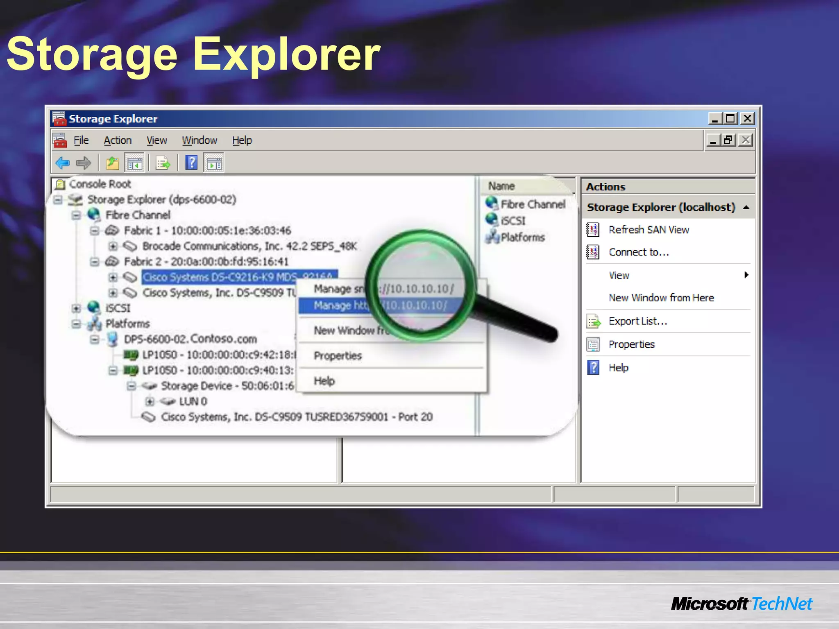The width and height of the screenshot is (839, 629).
Task: Click Connect to... action link
Action: point(639,252)
